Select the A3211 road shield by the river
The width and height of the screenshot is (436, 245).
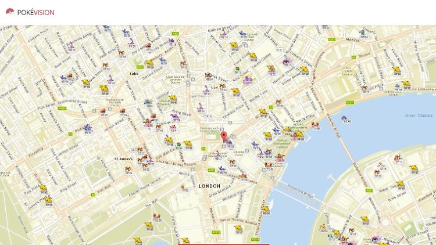click(x=350, y=103)
